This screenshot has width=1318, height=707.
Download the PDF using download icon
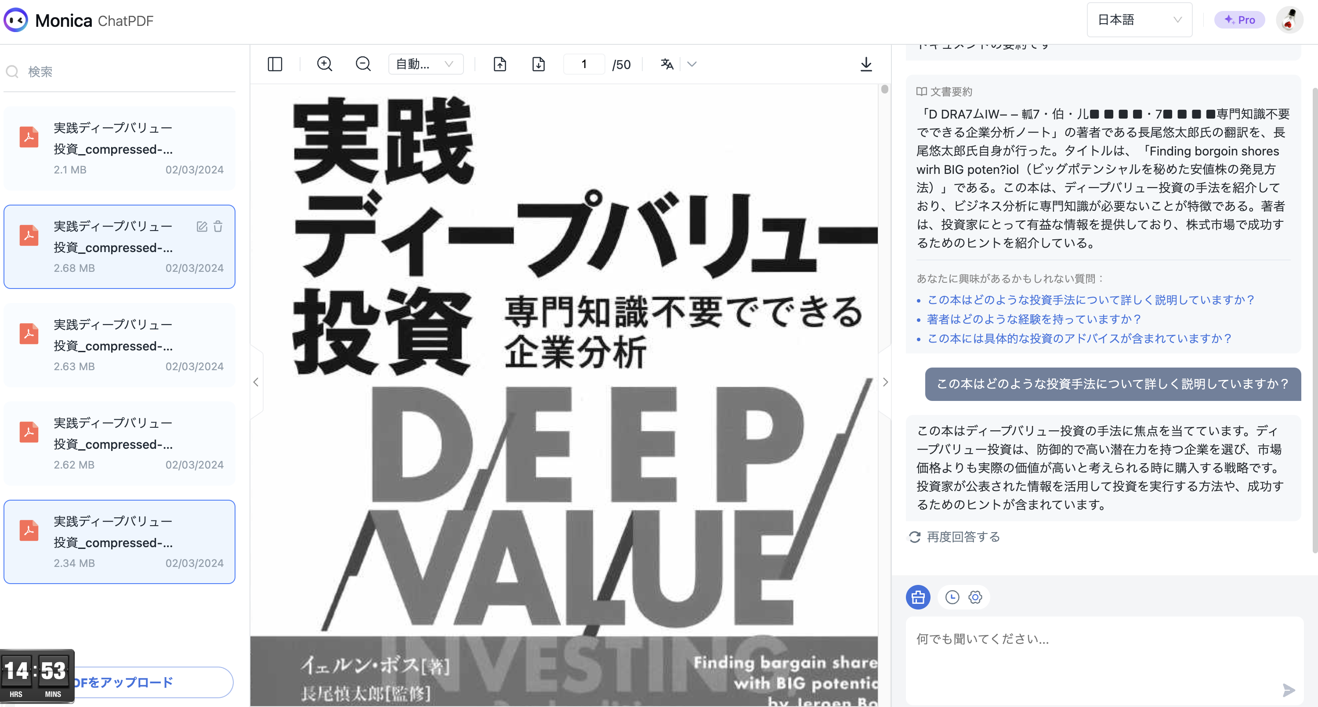865,64
